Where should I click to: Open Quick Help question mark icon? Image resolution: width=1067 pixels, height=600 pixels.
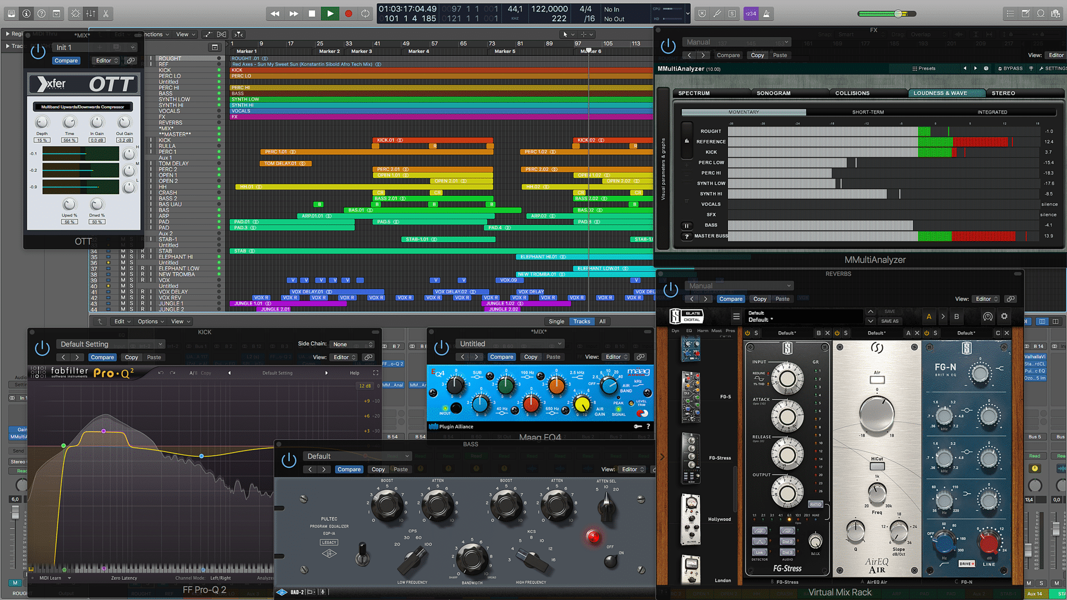(41, 14)
